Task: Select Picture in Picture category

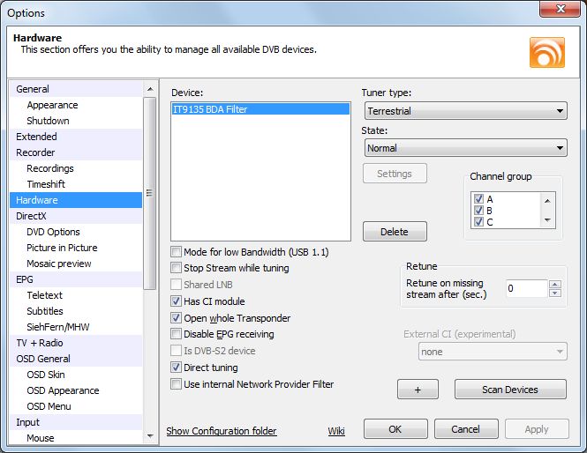Action: point(62,248)
